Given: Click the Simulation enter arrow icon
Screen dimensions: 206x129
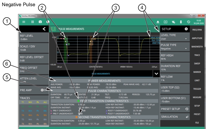Looking at the screenshot, I should (x=187, y=117).
